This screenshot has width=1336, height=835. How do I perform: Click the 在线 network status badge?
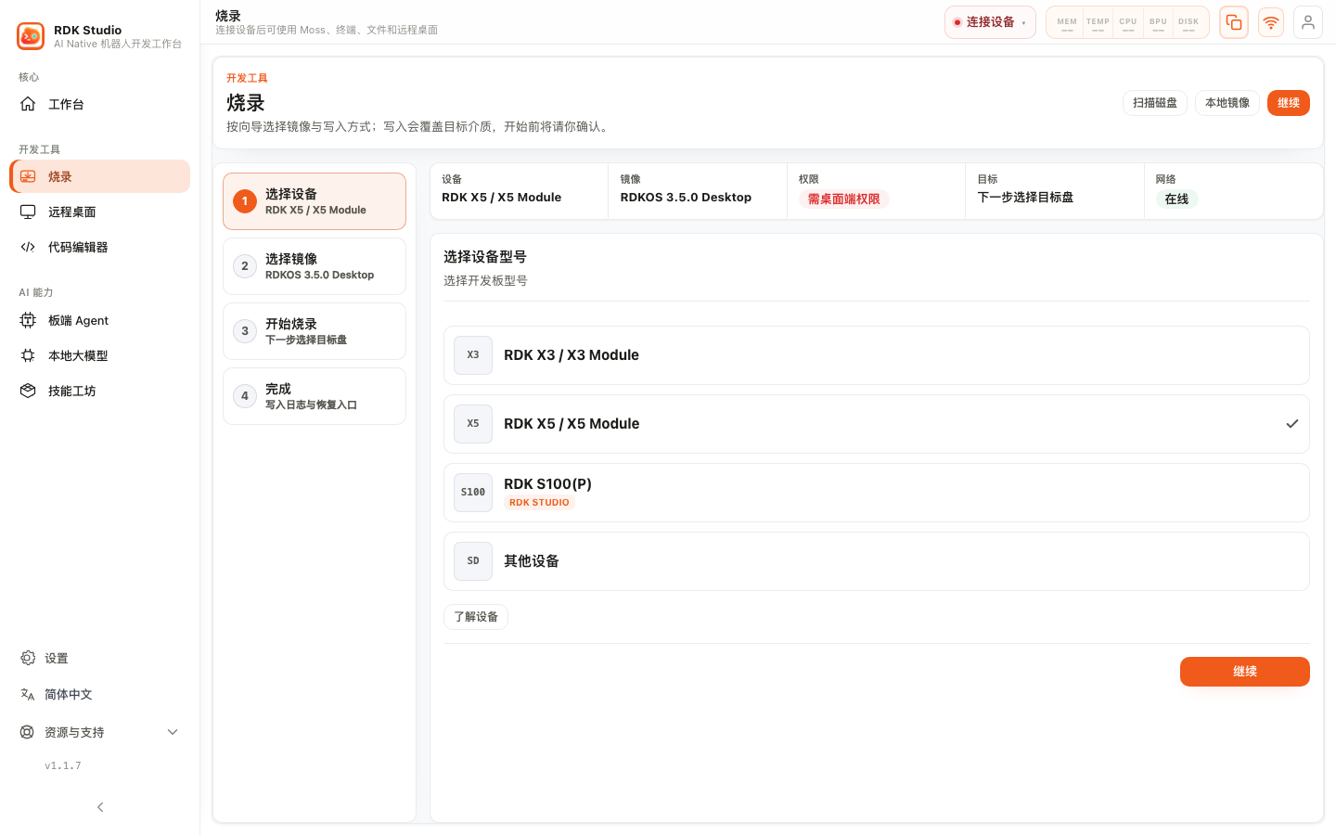tap(1177, 199)
